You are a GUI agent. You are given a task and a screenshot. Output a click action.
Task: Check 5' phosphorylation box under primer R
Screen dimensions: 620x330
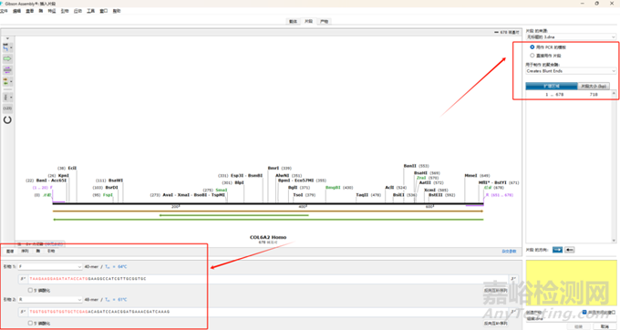click(x=30, y=323)
